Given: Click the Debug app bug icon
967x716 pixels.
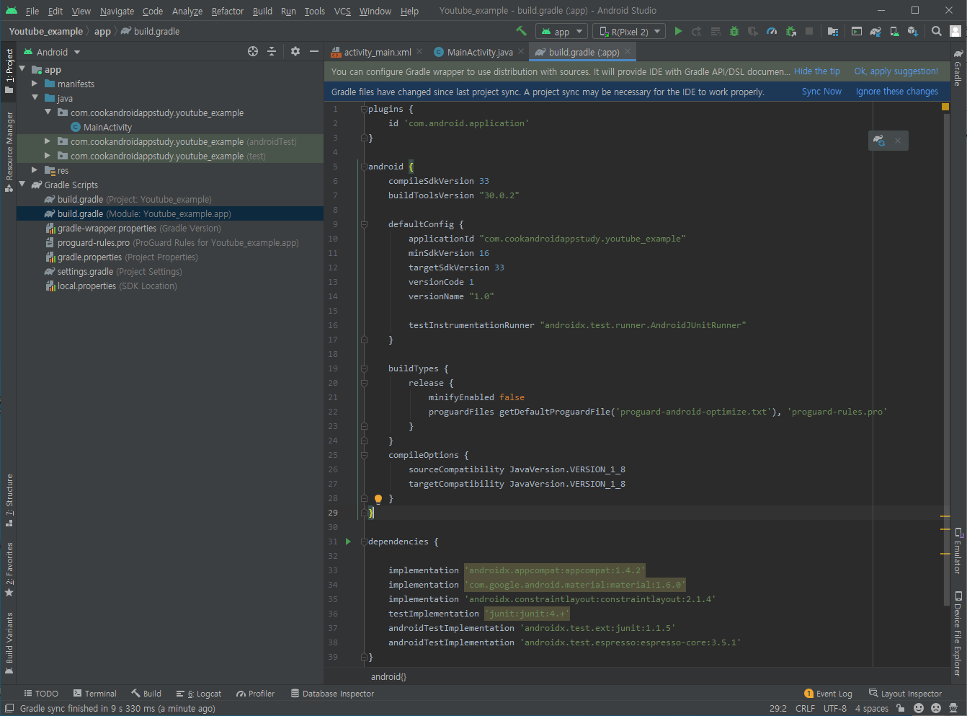Looking at the screenshot, I should click(x=734, y=31).
